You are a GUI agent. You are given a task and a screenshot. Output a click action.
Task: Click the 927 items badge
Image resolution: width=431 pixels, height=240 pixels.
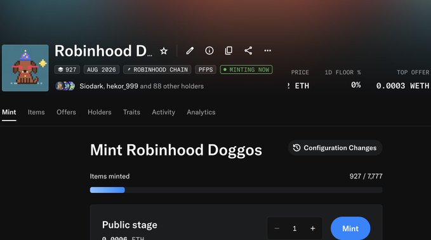click(x=67, y=70)
